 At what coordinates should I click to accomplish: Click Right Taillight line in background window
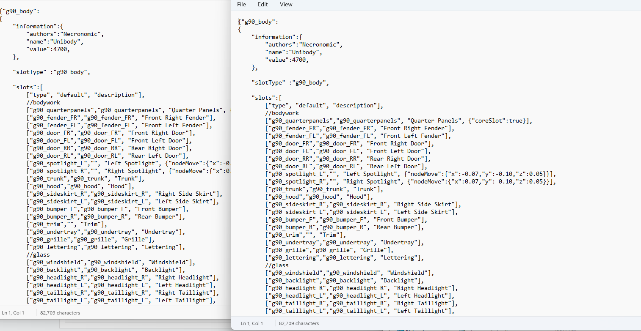coord(123,293)
